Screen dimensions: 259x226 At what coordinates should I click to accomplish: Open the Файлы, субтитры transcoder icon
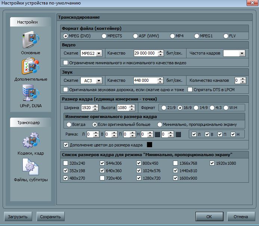(31, 167)
